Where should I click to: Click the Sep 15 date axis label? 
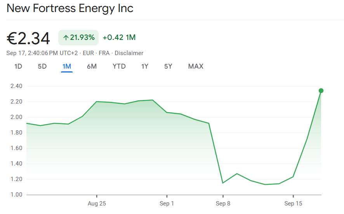click(x=293, y=204)
